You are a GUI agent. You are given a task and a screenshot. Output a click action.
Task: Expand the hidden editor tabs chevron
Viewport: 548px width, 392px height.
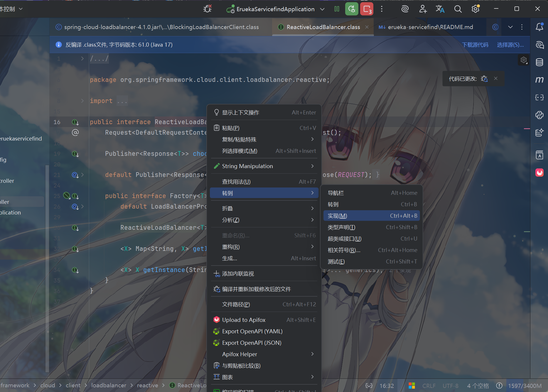coord(510,27)
